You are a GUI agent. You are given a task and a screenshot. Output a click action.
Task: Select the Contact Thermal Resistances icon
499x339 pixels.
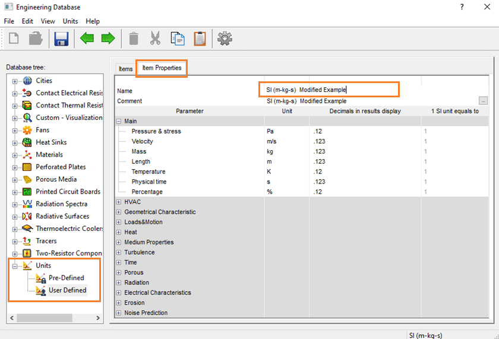(27, 105)
